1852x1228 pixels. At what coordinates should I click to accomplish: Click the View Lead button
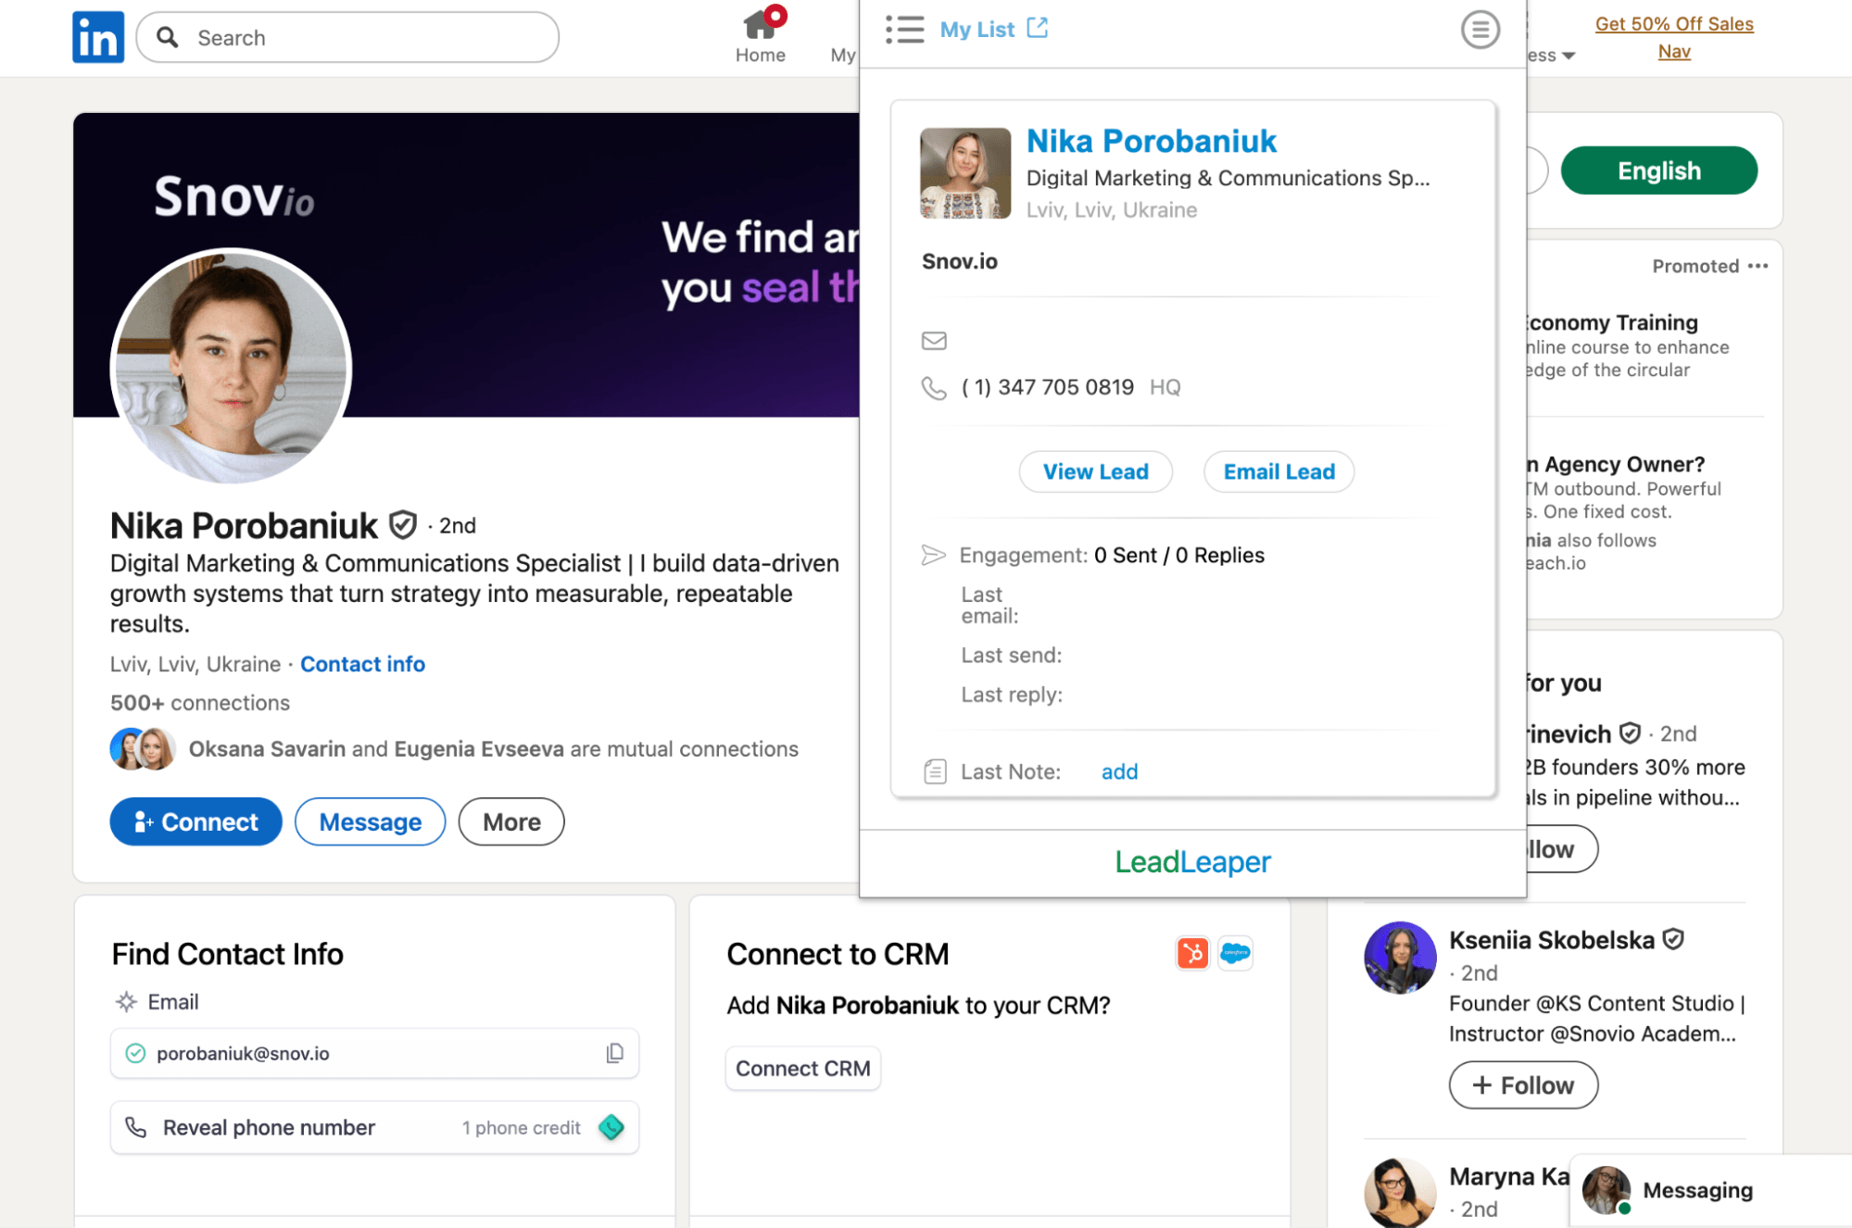[1095, 472]
